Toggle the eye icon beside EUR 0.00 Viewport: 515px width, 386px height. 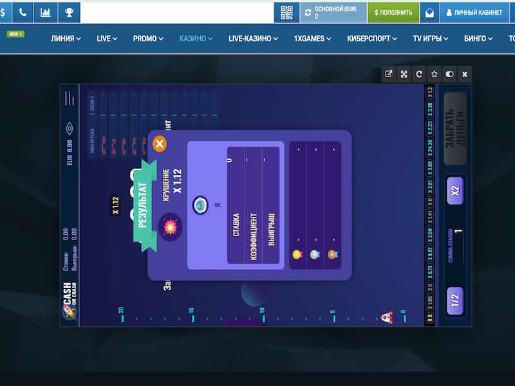pyautogui.click(x=70, y=129)
